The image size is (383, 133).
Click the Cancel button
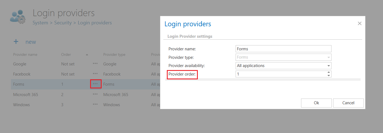click(x=348, y=103)
